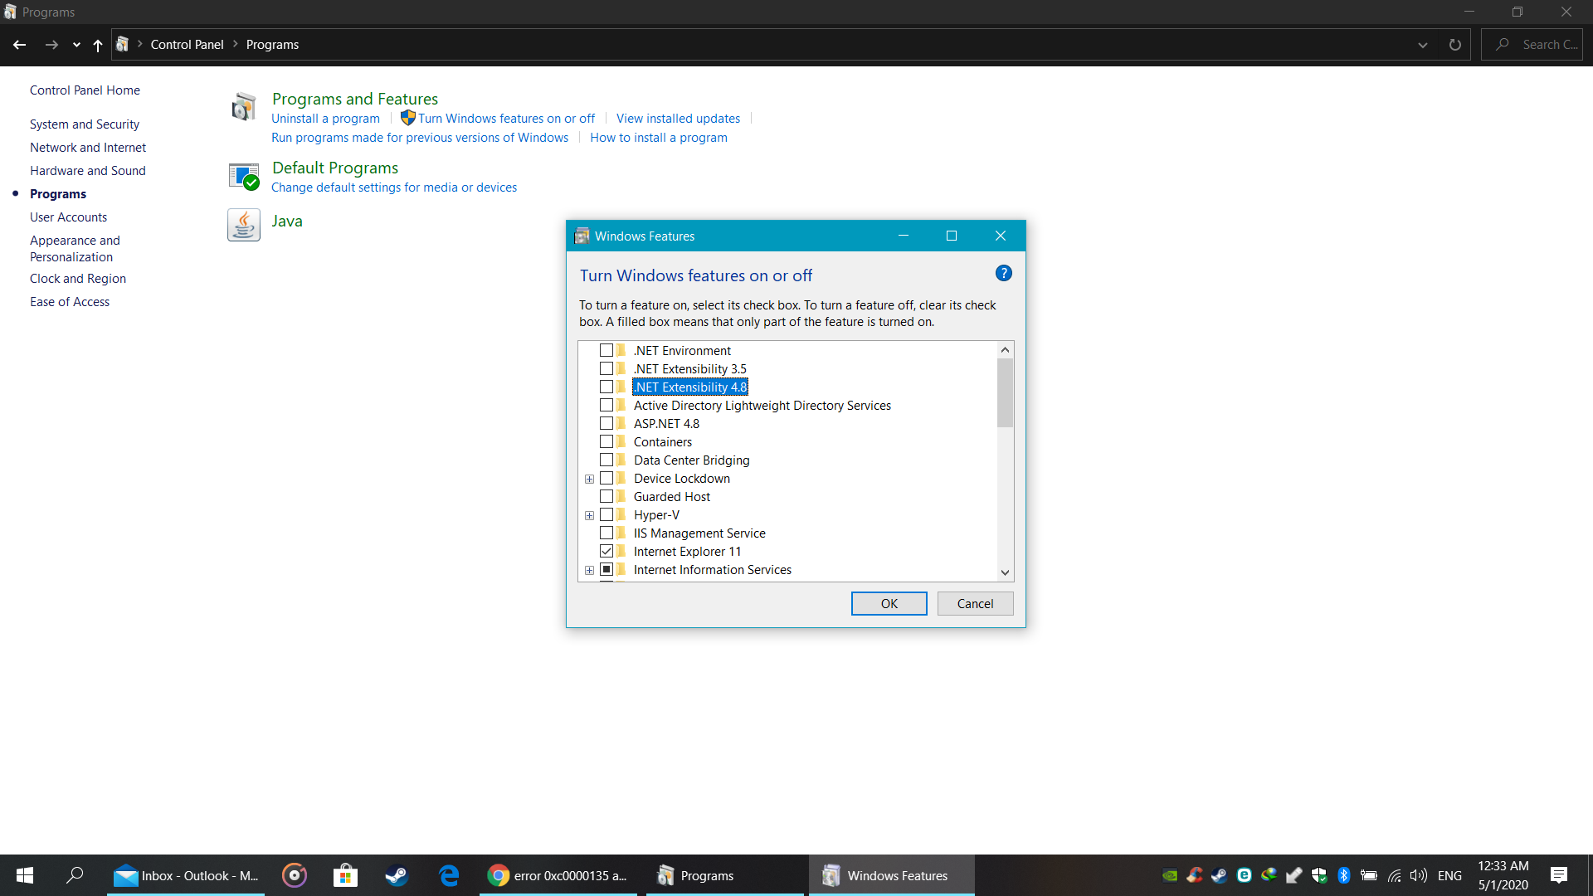1593x896 pixels.
Task: Click the features list scroll up arrow
Action: 1005,350
